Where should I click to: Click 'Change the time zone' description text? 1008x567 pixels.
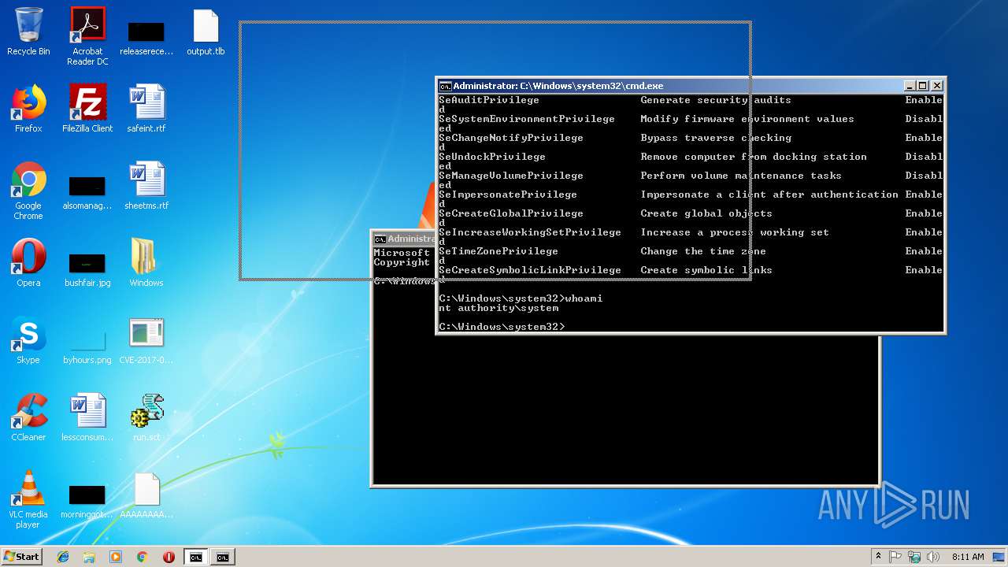tap(703, 251)
